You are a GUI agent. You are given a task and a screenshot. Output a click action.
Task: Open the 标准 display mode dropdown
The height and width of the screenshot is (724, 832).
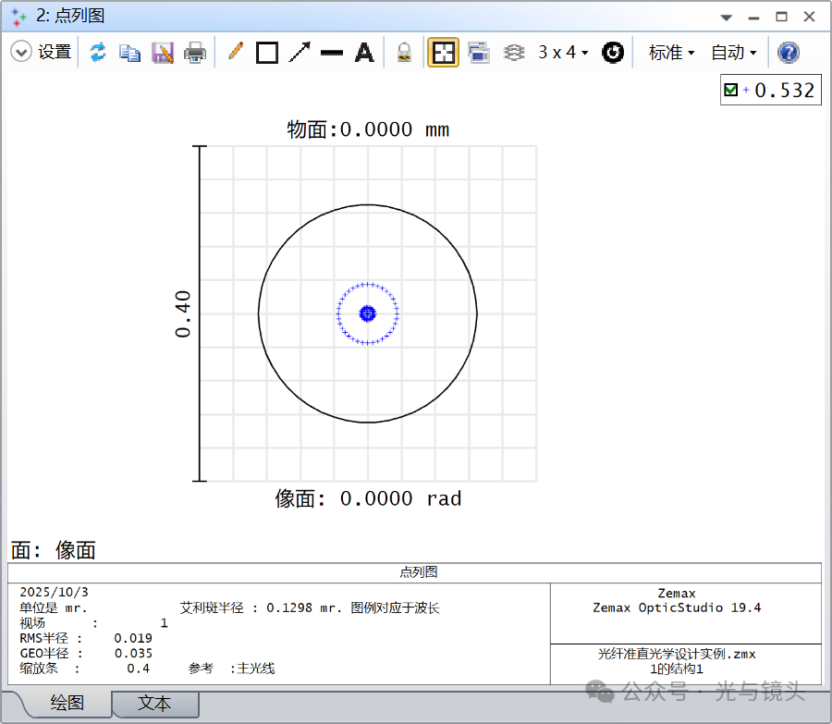[x=668, y=52]
